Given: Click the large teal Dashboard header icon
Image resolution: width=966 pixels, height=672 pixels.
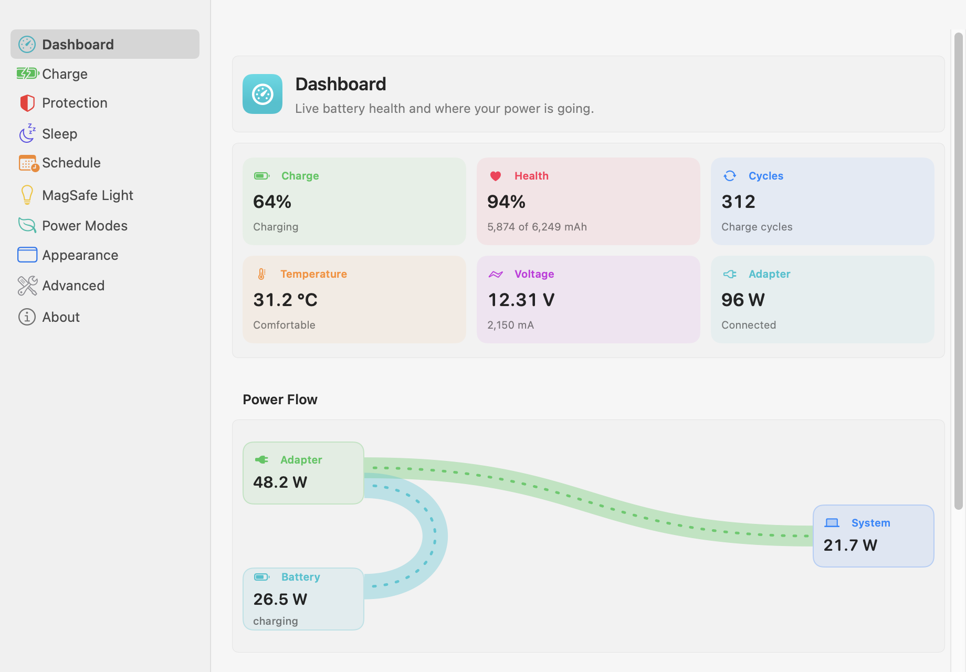Looking at the screenshot, I should [262, 94].
